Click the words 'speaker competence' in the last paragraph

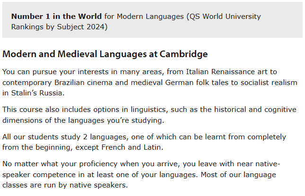click(x=39, y=175)
